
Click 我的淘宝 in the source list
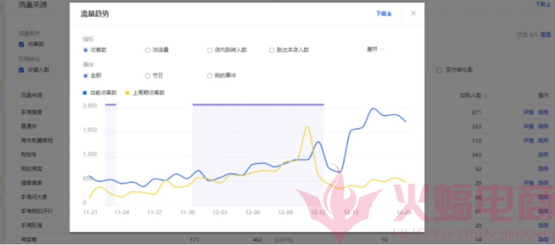(31, 169)
